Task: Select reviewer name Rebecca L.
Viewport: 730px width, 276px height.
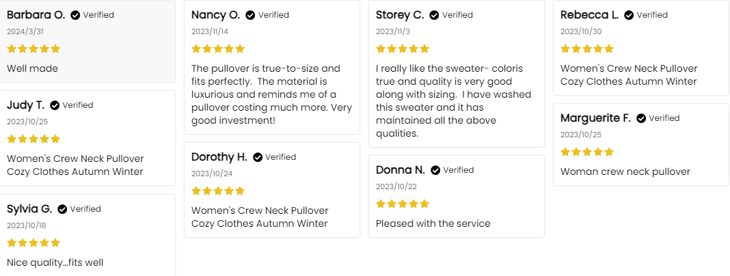Action: pos(589,15)
